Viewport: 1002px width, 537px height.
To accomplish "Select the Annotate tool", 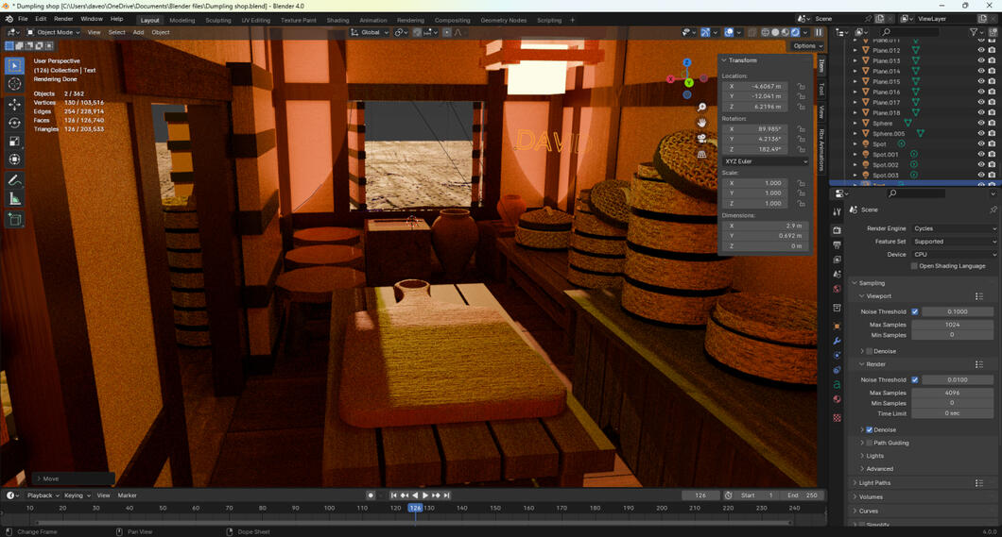I will (x=15, y=180).
